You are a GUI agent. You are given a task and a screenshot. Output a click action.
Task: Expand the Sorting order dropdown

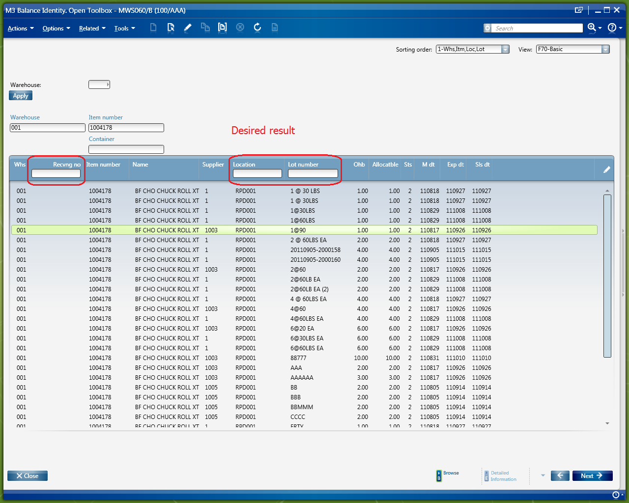pos(505,49)
